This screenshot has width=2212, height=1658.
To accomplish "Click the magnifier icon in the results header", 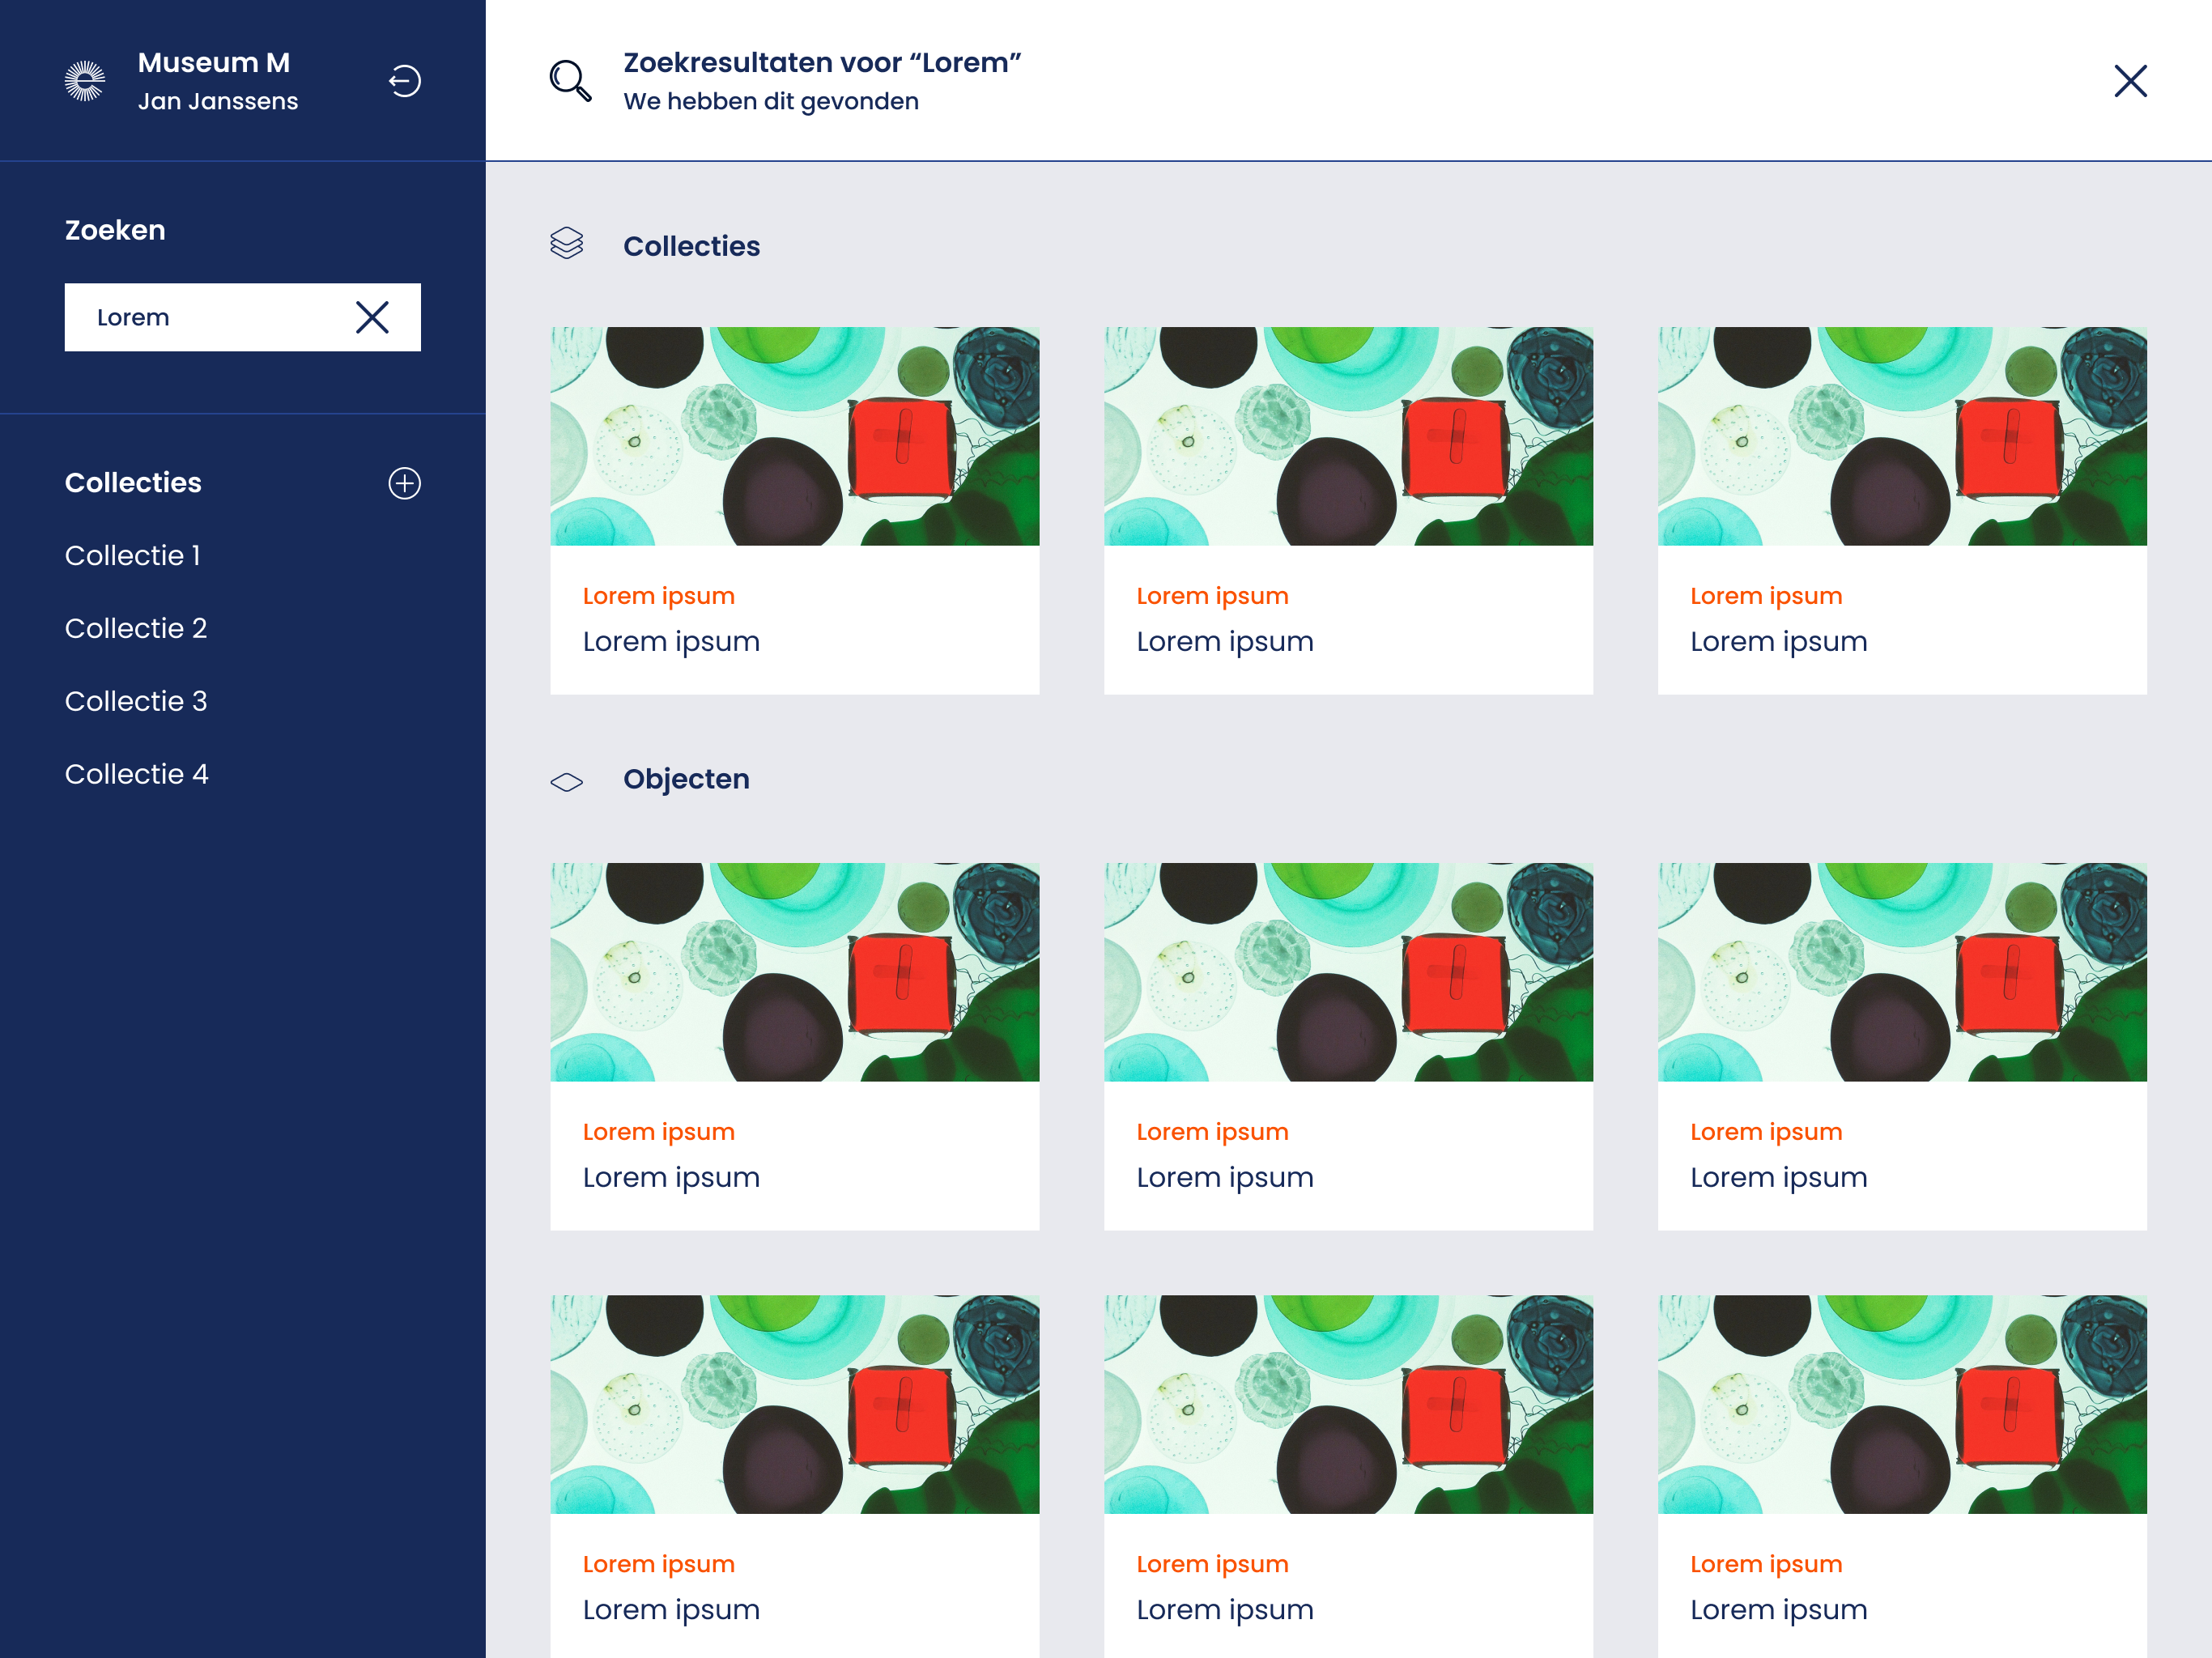I will point(570,81).
